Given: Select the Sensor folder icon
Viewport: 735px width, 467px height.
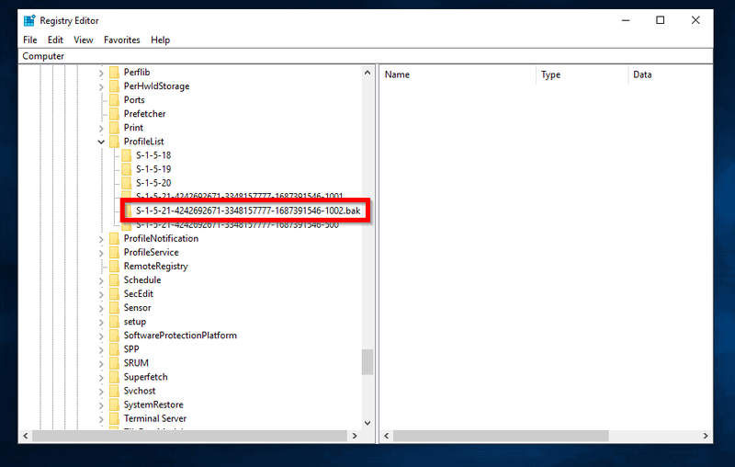Looking at the screenshot, I should tap(114, 308).
